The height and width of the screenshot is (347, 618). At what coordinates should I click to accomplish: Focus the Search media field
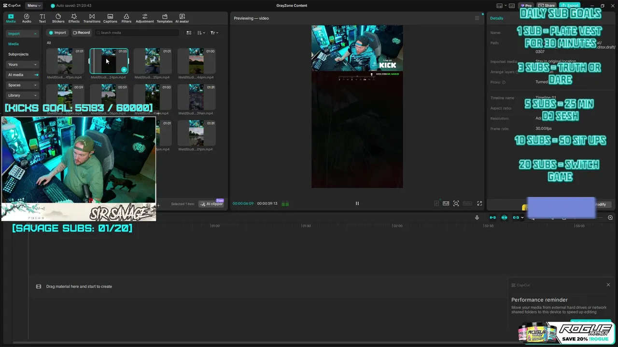[x=137, y=33]
